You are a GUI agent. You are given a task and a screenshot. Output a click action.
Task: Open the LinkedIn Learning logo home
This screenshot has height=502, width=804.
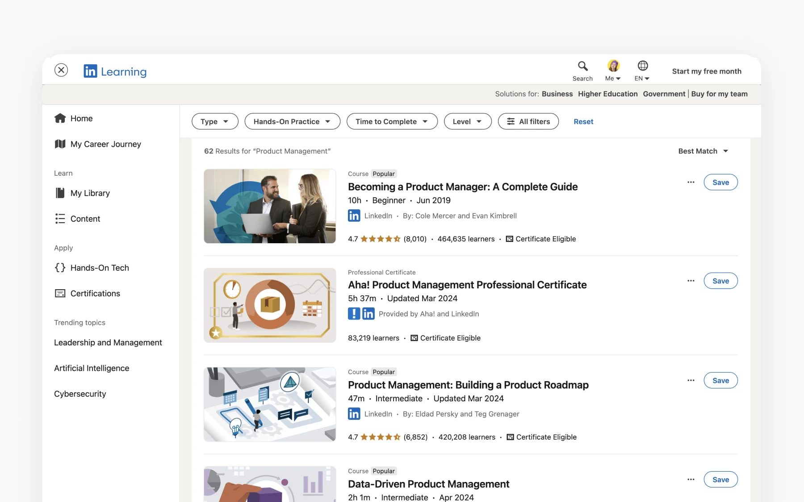coord(115,71)
